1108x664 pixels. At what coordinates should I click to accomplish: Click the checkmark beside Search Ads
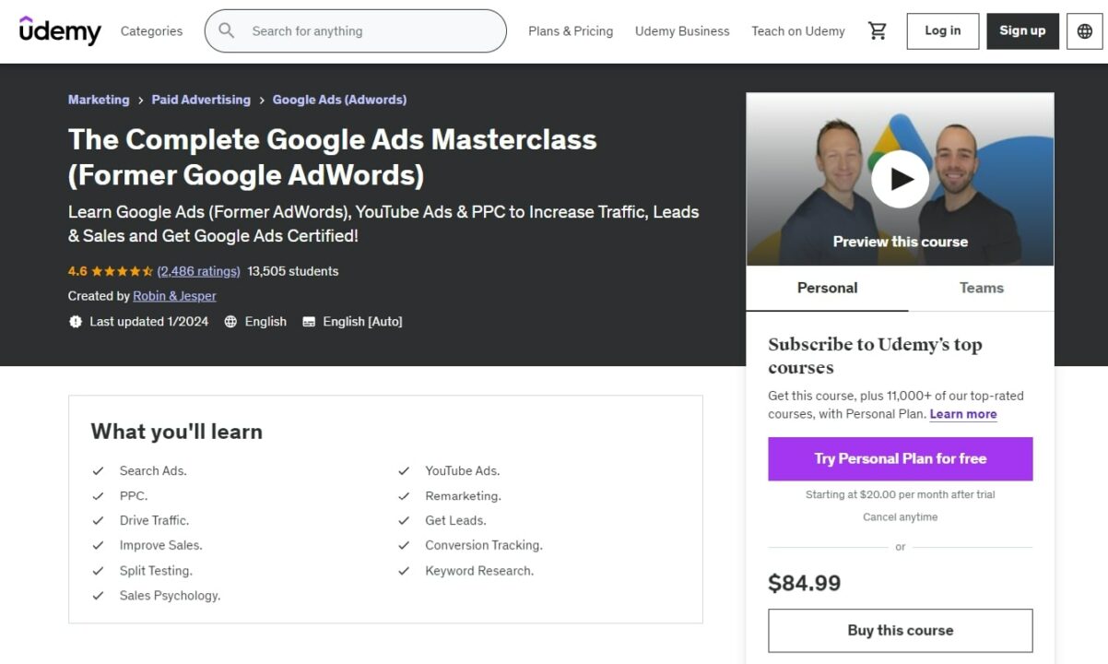click(98, 471)
